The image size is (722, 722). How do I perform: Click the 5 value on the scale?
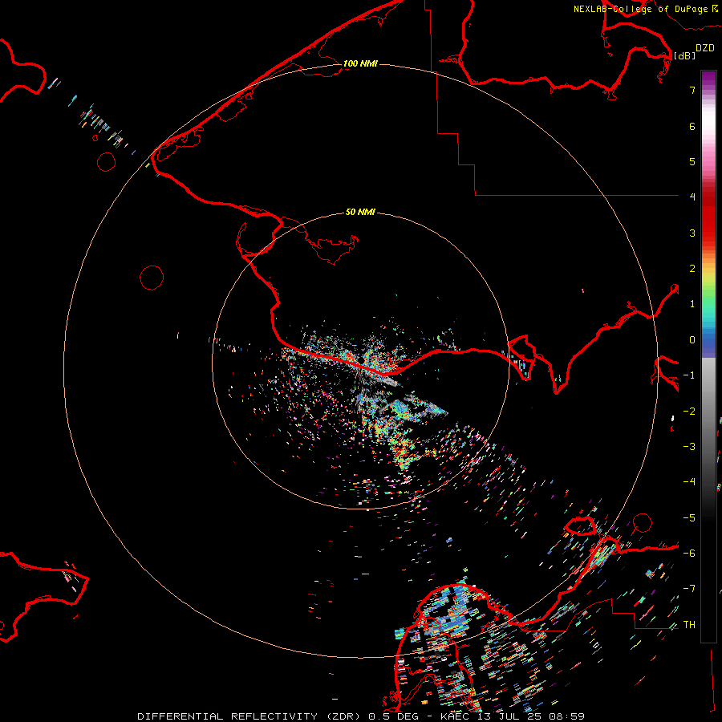point(692,161)
